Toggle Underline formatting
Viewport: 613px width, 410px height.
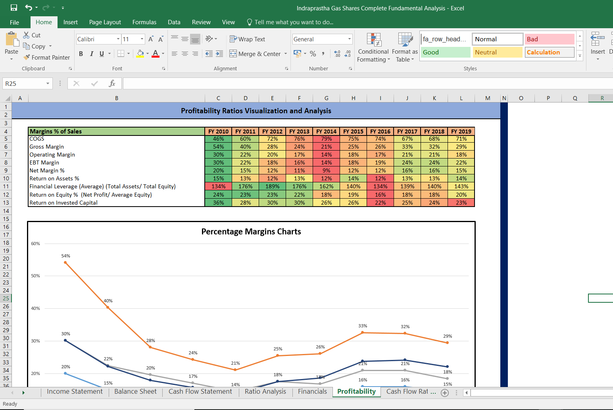click(102, 54)
